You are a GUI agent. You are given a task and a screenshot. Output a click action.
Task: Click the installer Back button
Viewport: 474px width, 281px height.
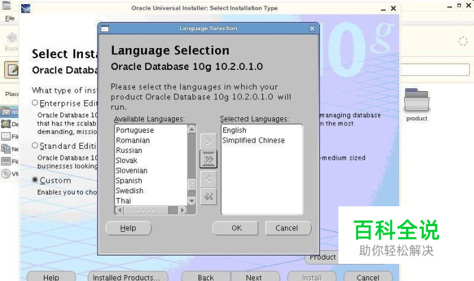(206, 276)
